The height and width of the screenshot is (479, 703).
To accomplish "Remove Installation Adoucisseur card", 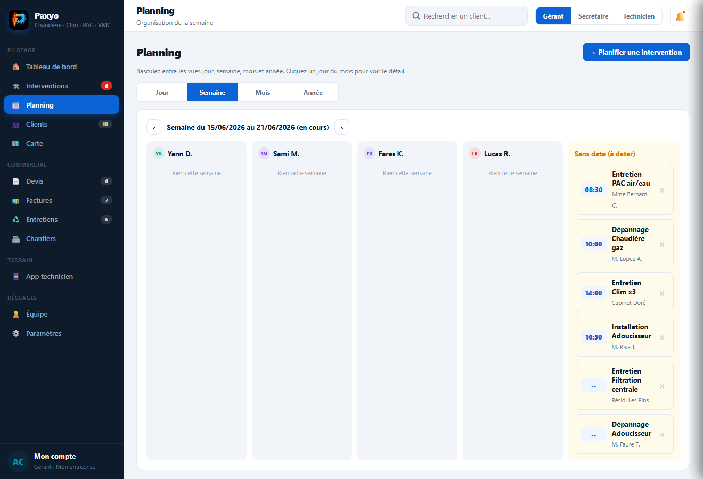I will tap(662, 337).
